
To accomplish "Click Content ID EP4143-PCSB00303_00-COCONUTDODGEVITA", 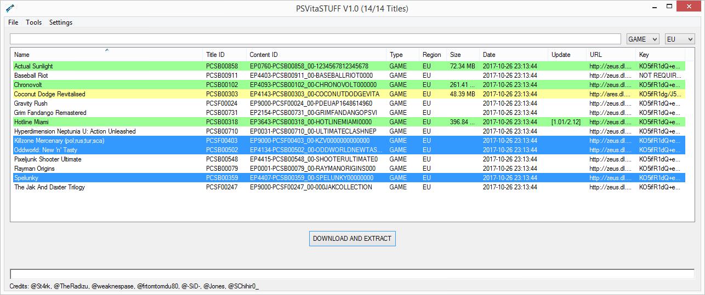I will [314, 94].
